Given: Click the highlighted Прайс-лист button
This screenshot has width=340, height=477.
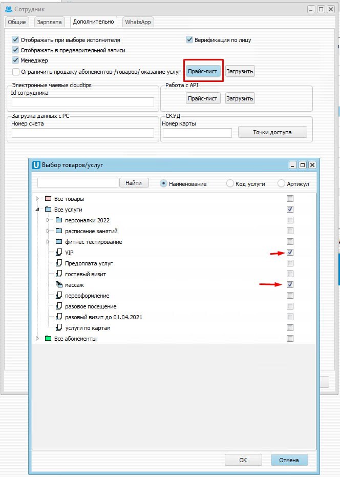Looking at the screenshot, I should (x=203, y=71).
